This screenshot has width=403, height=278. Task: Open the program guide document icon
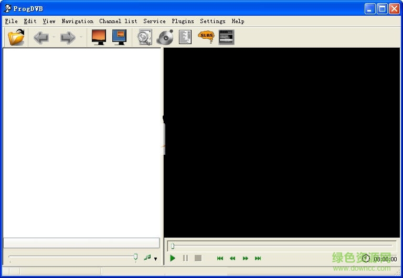[x=185, y=37]
